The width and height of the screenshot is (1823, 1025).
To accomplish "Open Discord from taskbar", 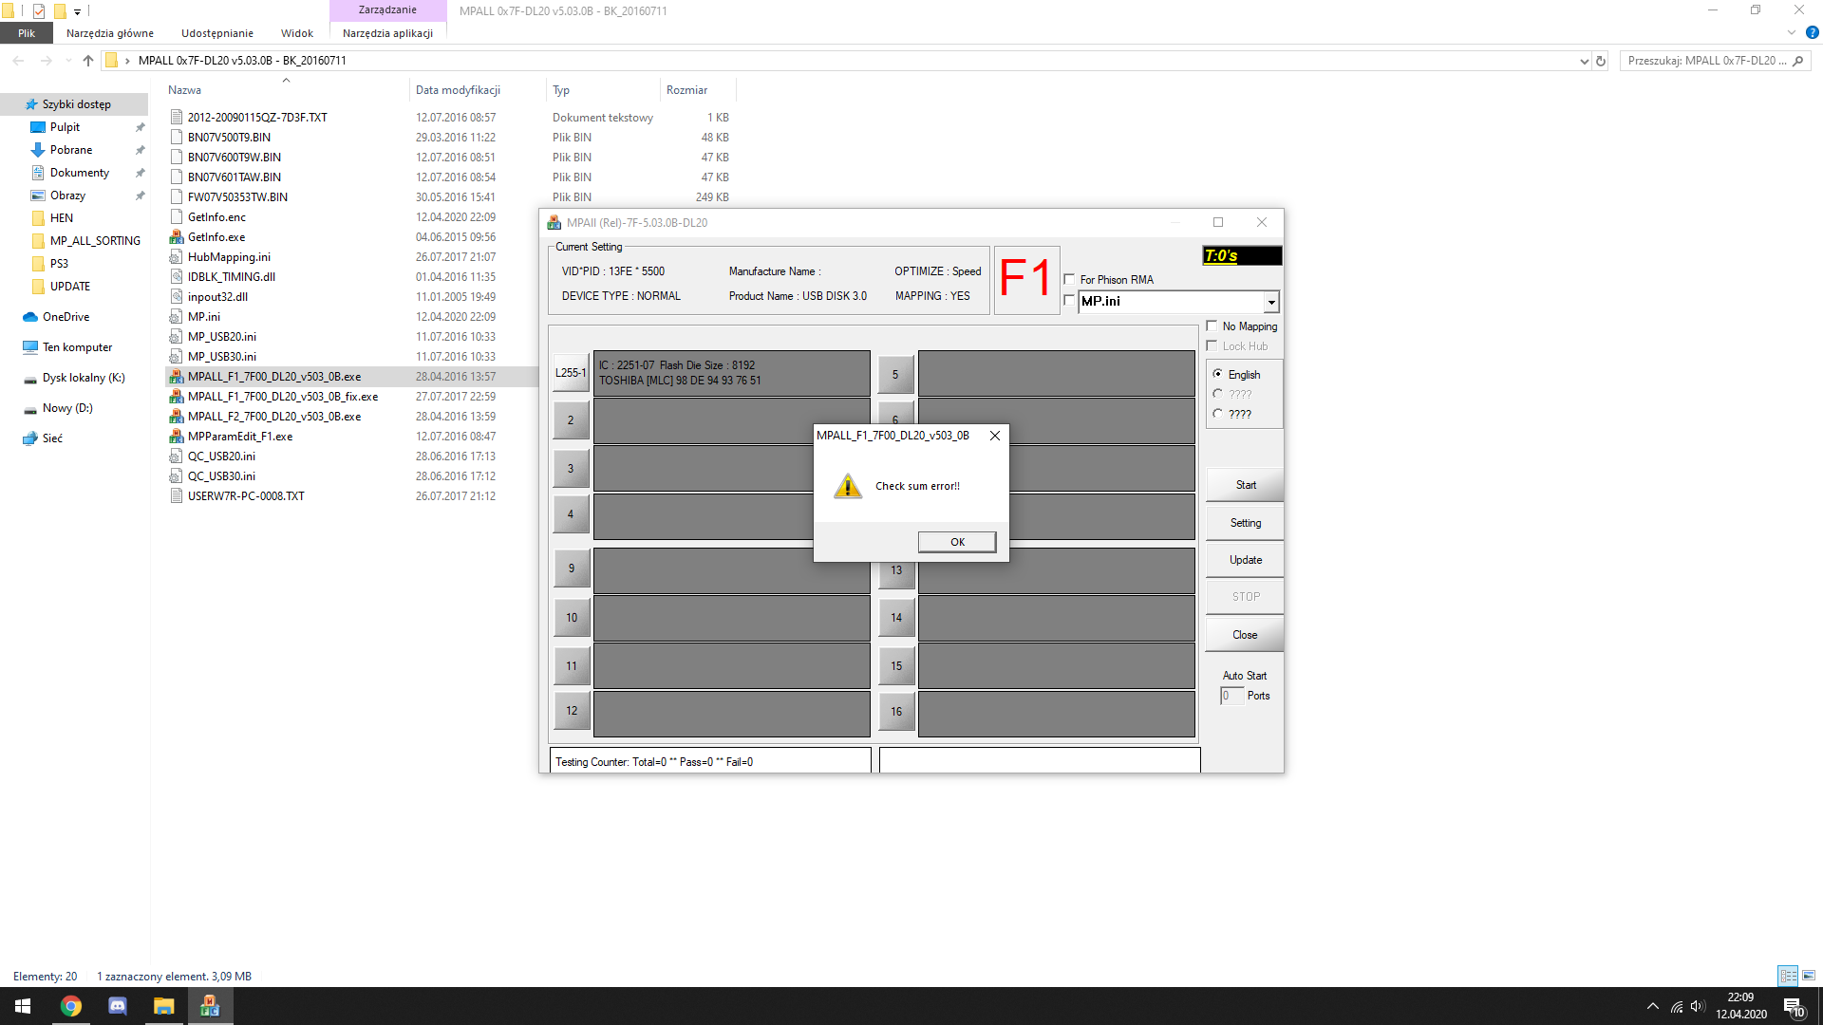I will (118, 1006).
